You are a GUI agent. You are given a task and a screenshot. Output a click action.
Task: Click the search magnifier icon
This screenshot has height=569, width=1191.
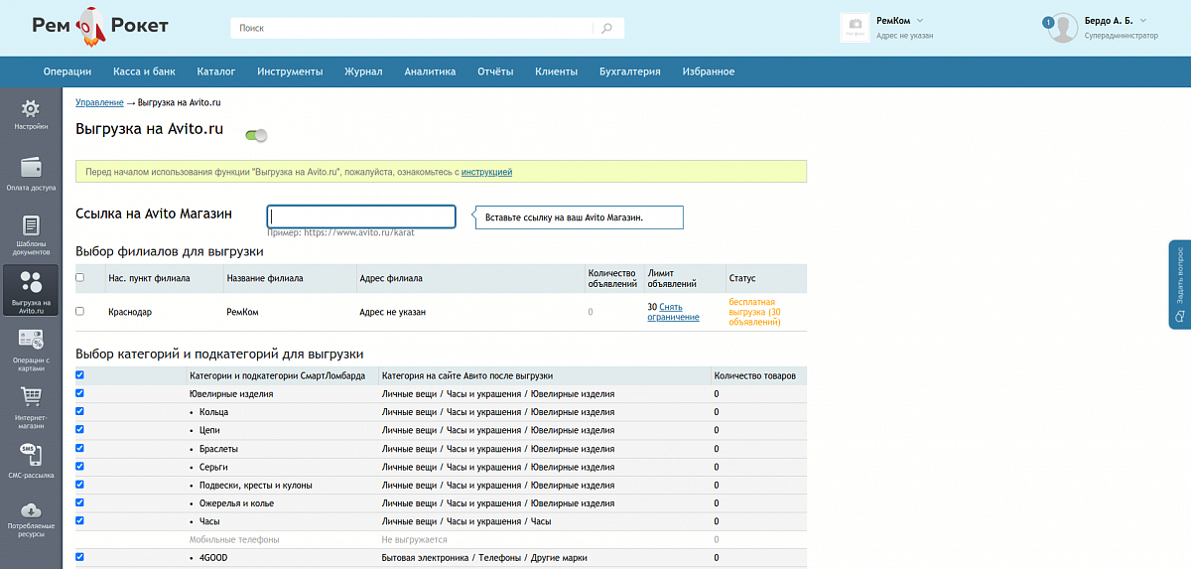[x=607, y=28]
